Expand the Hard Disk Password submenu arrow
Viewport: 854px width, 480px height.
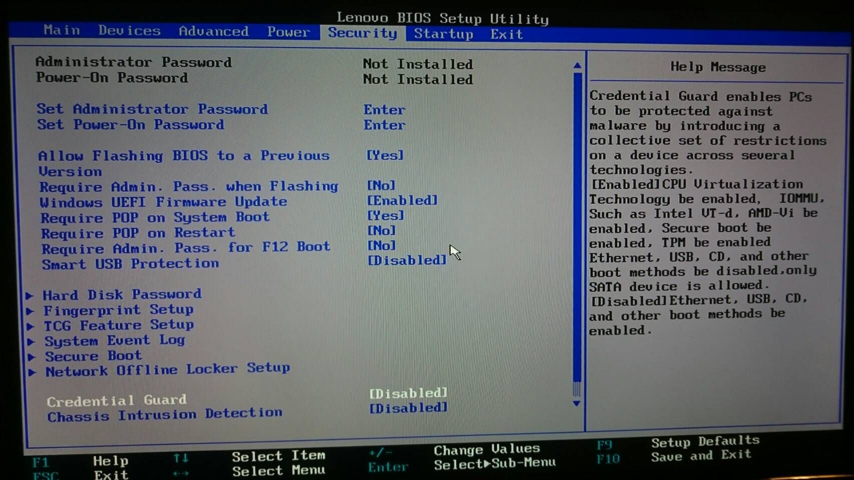coord(30,295)
